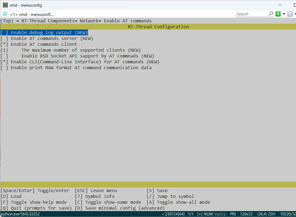Screen dimensions: 296x217
Task: Click 'Network' in the breadcrumb path
Action: [x=89, y=21]
